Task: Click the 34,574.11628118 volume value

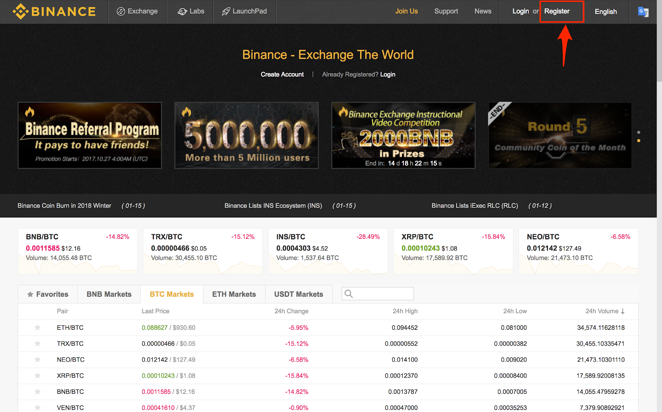Action: (x=601, y=328)
